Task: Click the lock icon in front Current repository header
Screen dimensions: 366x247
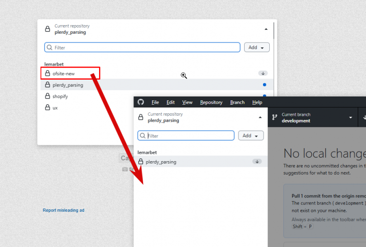Action: coord(141,117)
